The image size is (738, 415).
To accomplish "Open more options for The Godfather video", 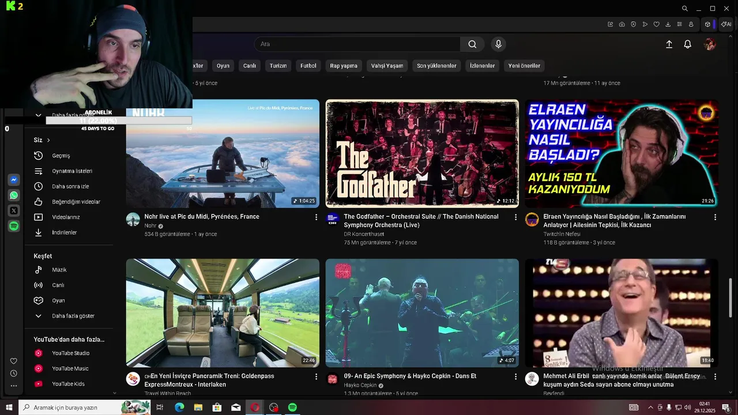I will (515, 217).
